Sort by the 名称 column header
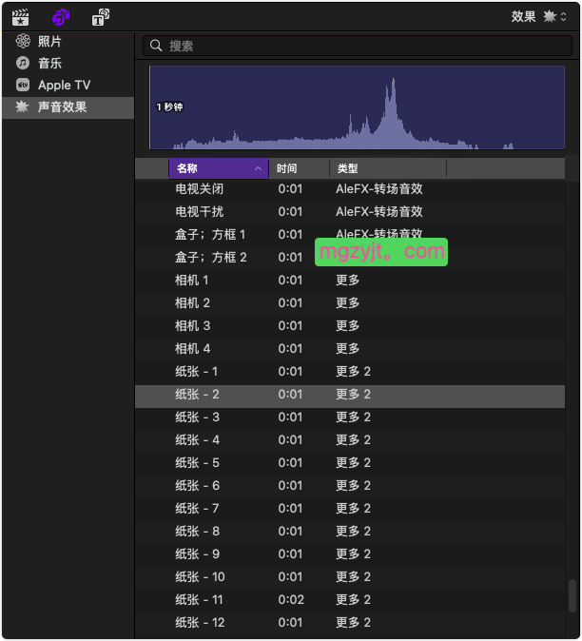Viewport: 582px width, 641px height. click(x=219, y=168)
